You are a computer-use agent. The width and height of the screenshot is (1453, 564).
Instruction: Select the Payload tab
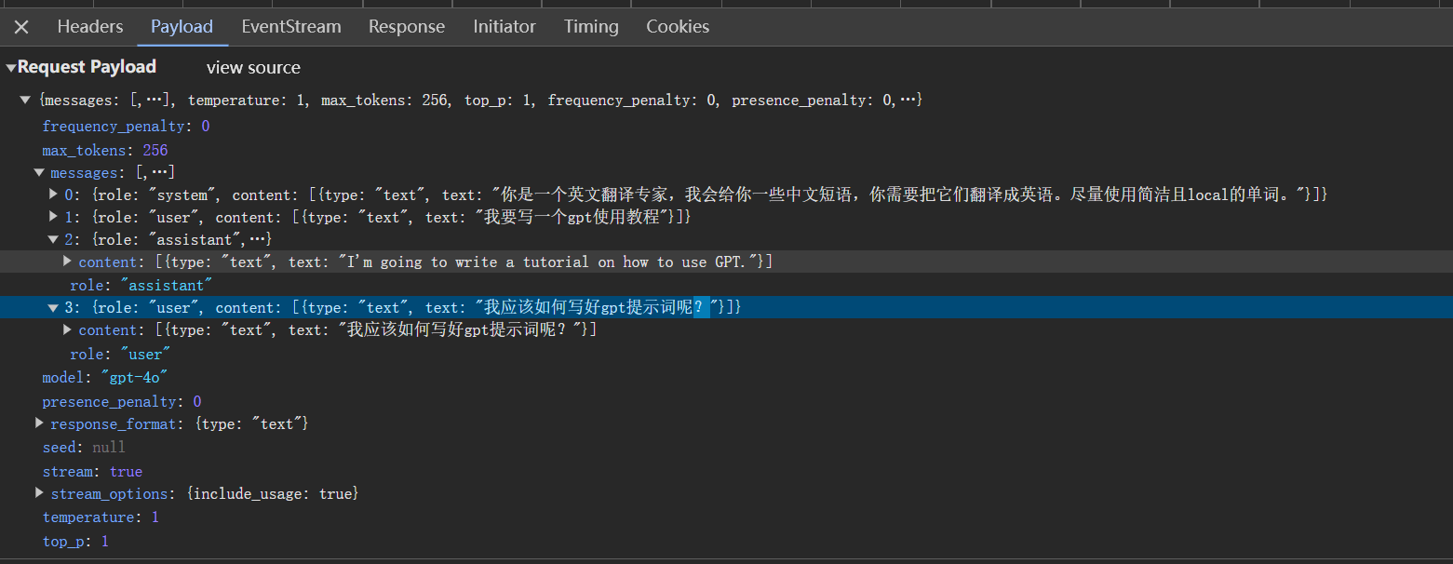click(182, 26)
